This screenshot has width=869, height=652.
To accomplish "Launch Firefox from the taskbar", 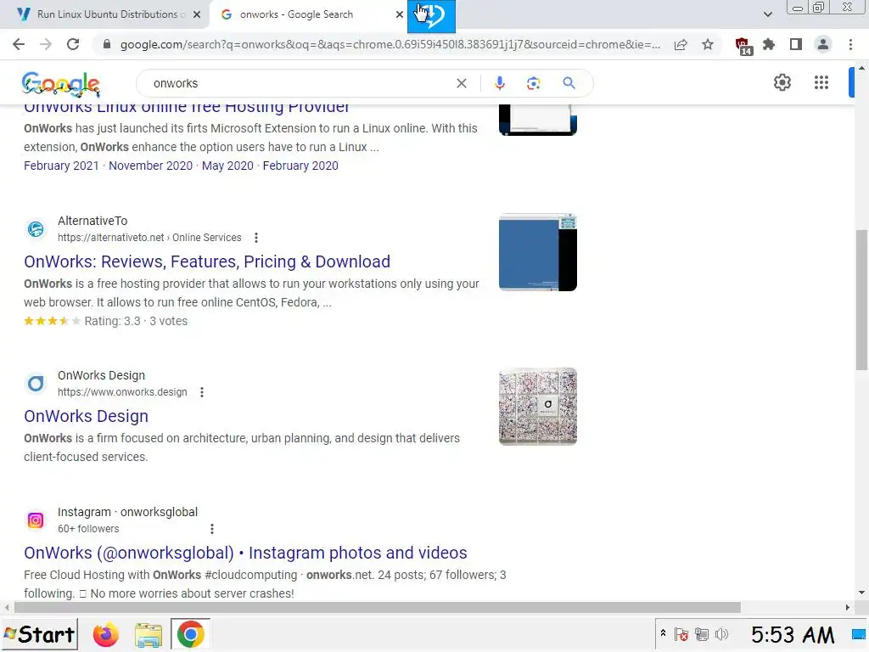I will (x=106, y=634).
